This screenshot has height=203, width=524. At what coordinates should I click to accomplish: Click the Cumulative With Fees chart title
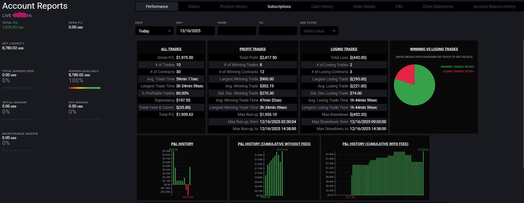(375, 144)
